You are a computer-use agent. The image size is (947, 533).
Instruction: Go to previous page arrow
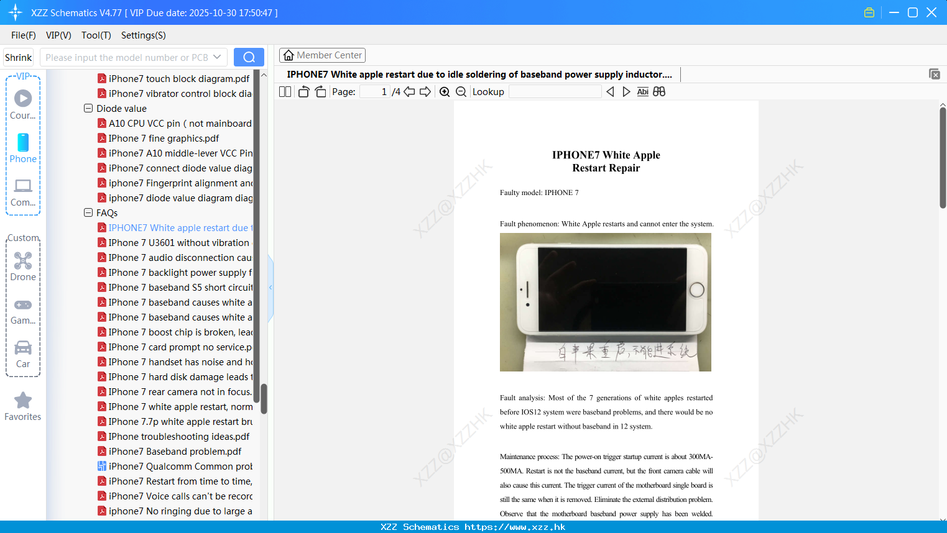pyautogui.click(x=409, y=92)
